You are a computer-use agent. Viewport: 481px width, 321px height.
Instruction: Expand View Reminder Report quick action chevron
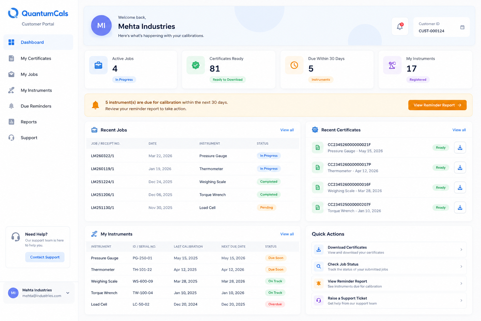461,283
